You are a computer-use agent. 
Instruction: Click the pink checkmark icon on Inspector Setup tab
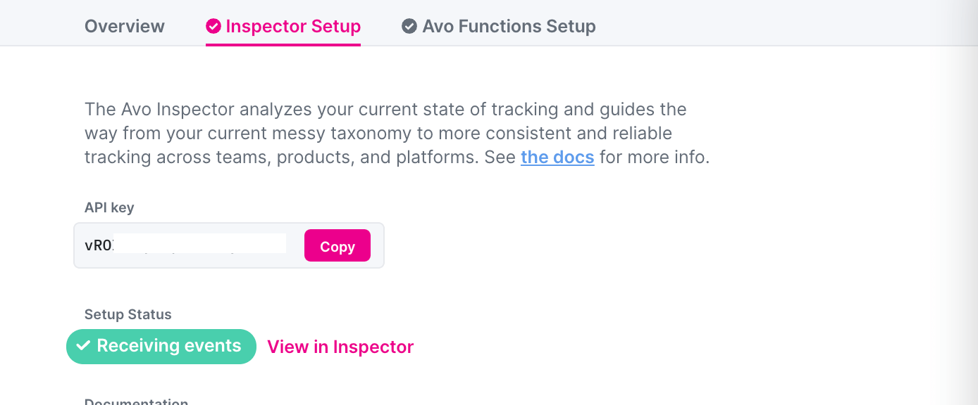(213, 27)
